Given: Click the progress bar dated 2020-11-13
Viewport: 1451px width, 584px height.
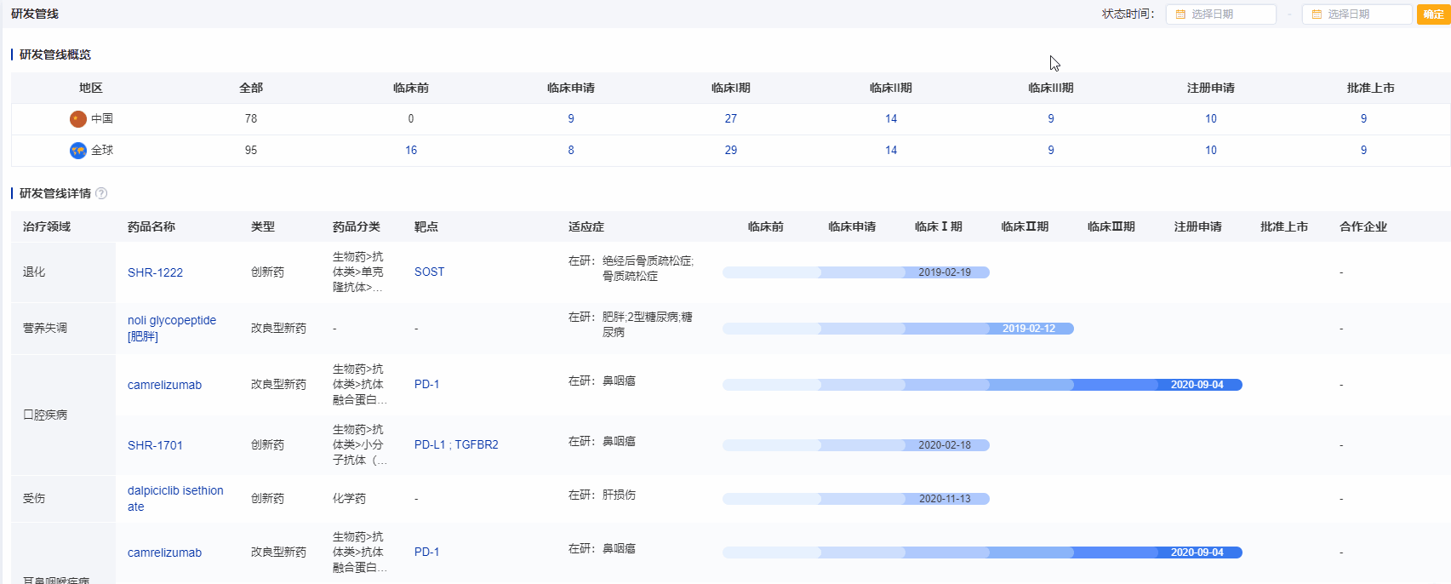Looking at the screenshot, I should pos(856,499).
